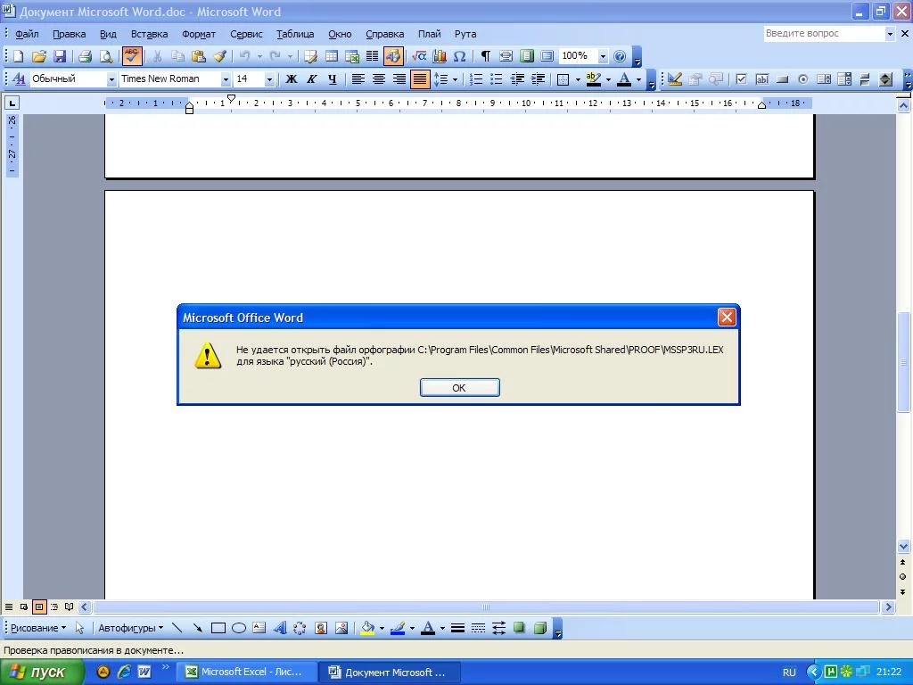Open the borders dropdown arrow
Viewport: 913px width, 685px height.
(x=578, y=79)
